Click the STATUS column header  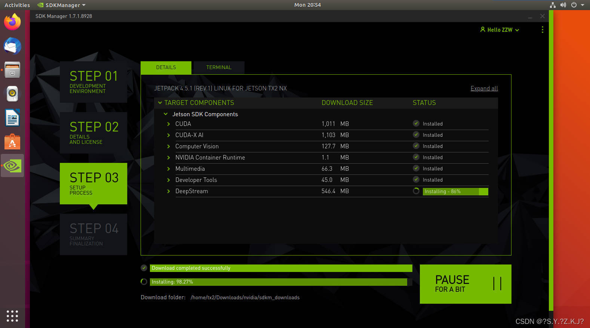(x=424, y=103)
